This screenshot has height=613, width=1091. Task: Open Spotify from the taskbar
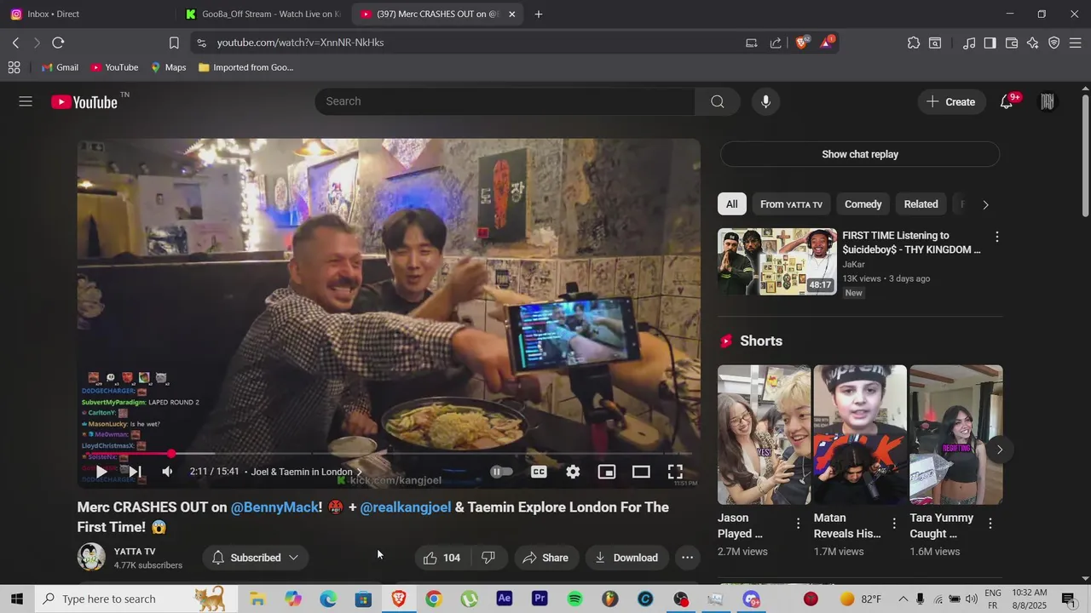pyautogui.click(x=574, y=599)
